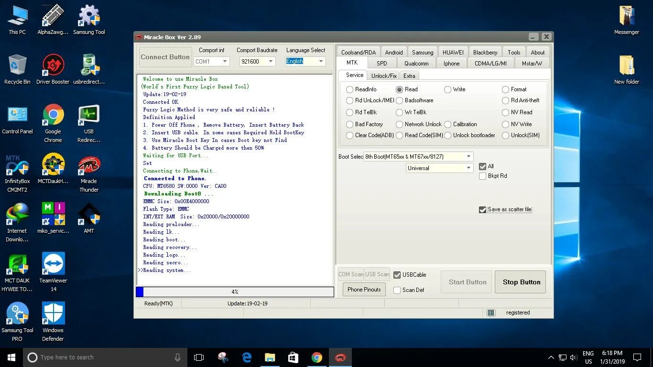Click Miracle Box taskbar icon

click(340, 357)
